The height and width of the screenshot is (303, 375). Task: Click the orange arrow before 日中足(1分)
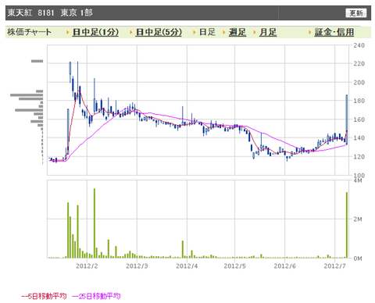(68, 32)
